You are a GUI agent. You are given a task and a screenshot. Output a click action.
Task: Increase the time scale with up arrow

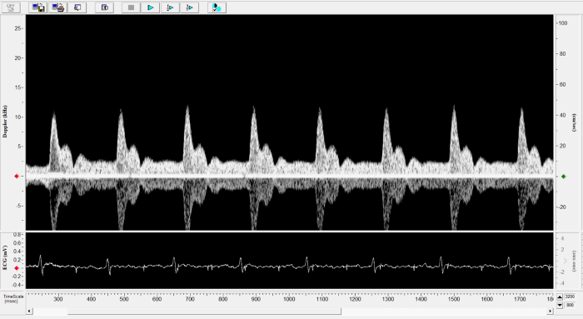560,297
